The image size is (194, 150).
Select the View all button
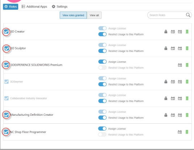(94, 15)
